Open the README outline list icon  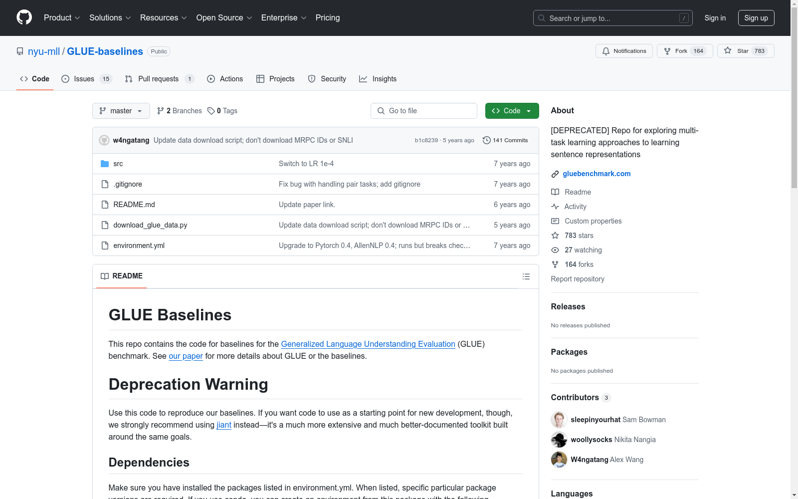point(526,276)
